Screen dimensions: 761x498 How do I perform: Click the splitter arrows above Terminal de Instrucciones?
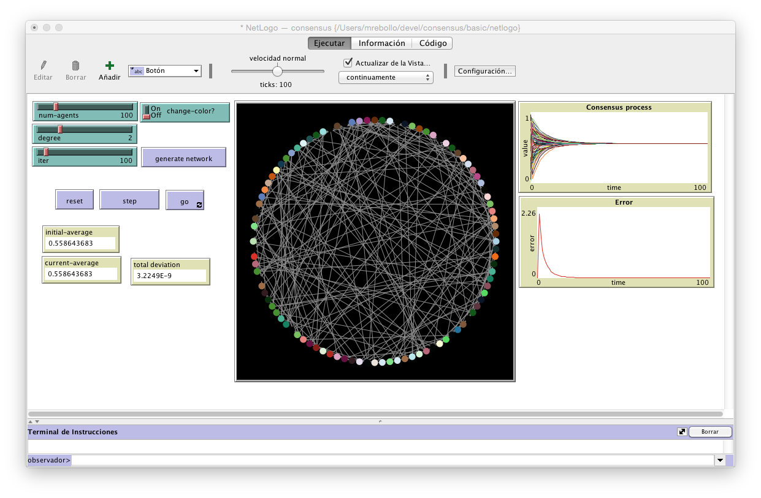pos(34,421)
